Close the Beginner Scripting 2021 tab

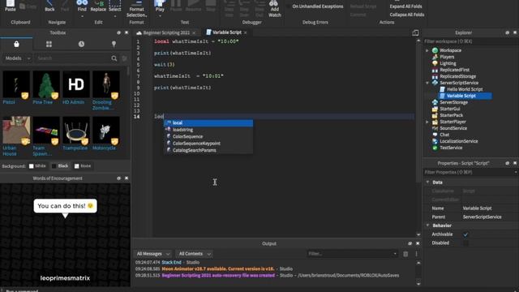194,32
